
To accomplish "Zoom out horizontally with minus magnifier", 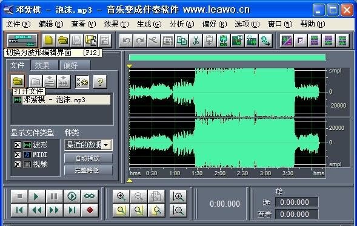I will coord(139,196).
